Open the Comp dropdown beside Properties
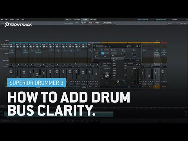This screenshot has width=188, height=141. 173,23
